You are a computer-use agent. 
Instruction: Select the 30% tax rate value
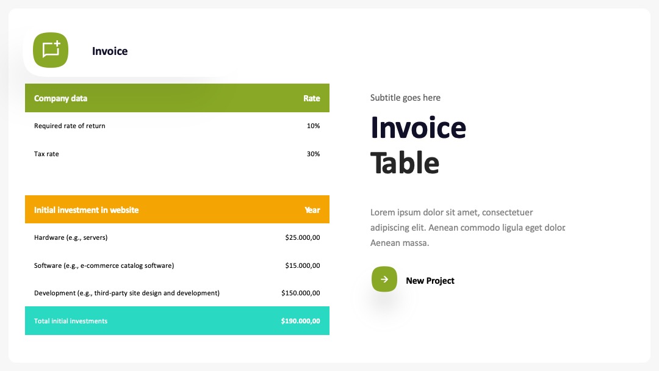pos(313,154)
